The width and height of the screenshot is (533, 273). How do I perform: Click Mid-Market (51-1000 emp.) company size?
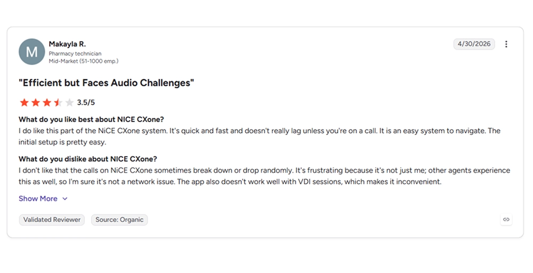tap(84, 61)
